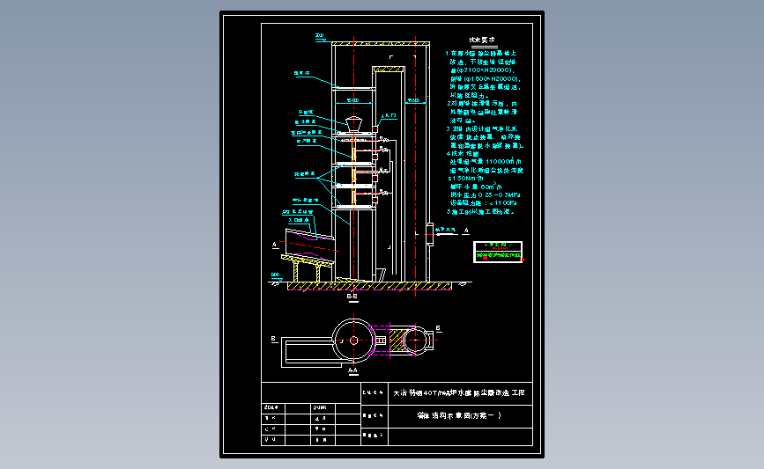Click the A-A section label under the plan view

353,370
